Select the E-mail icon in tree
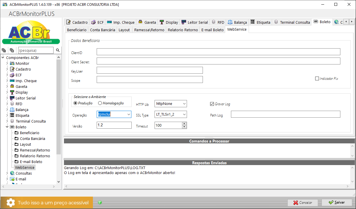 tap(12, 179)
